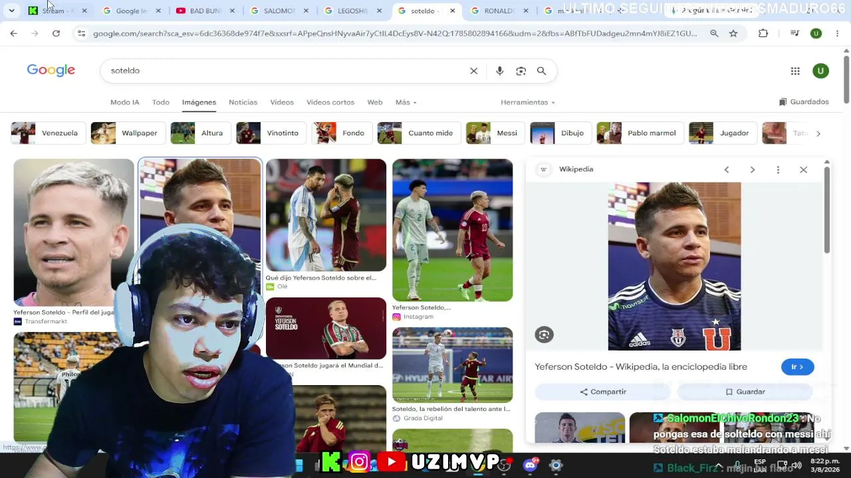The image size is (851, 478).
Task: Open the Transfermarkt Soteldo profile image
Action: [x=74, y=232]
